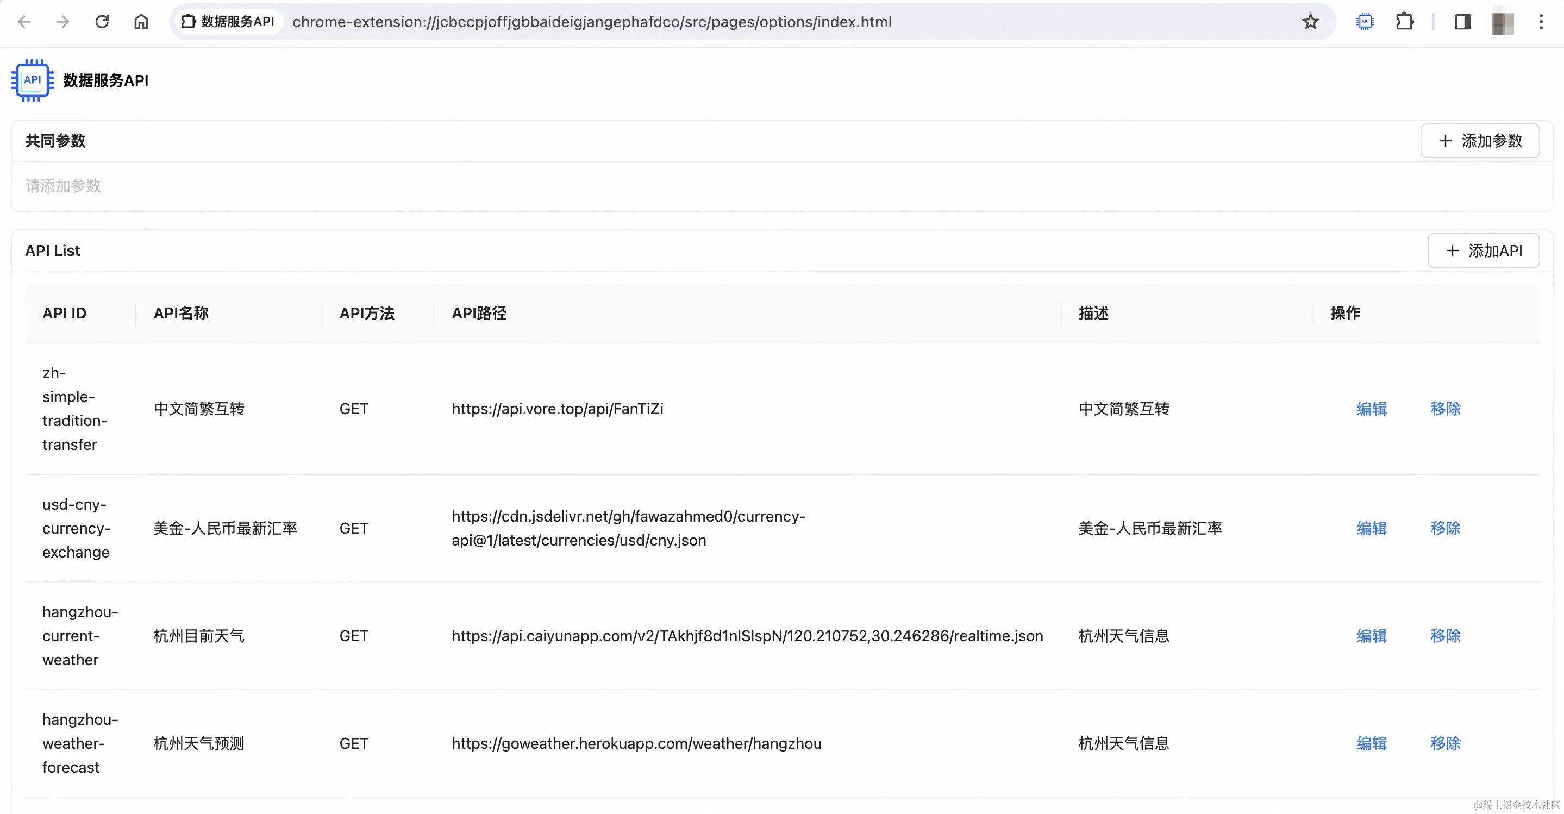
Task: Open the extensions puzzle icon
Action: click(1404, 22)
